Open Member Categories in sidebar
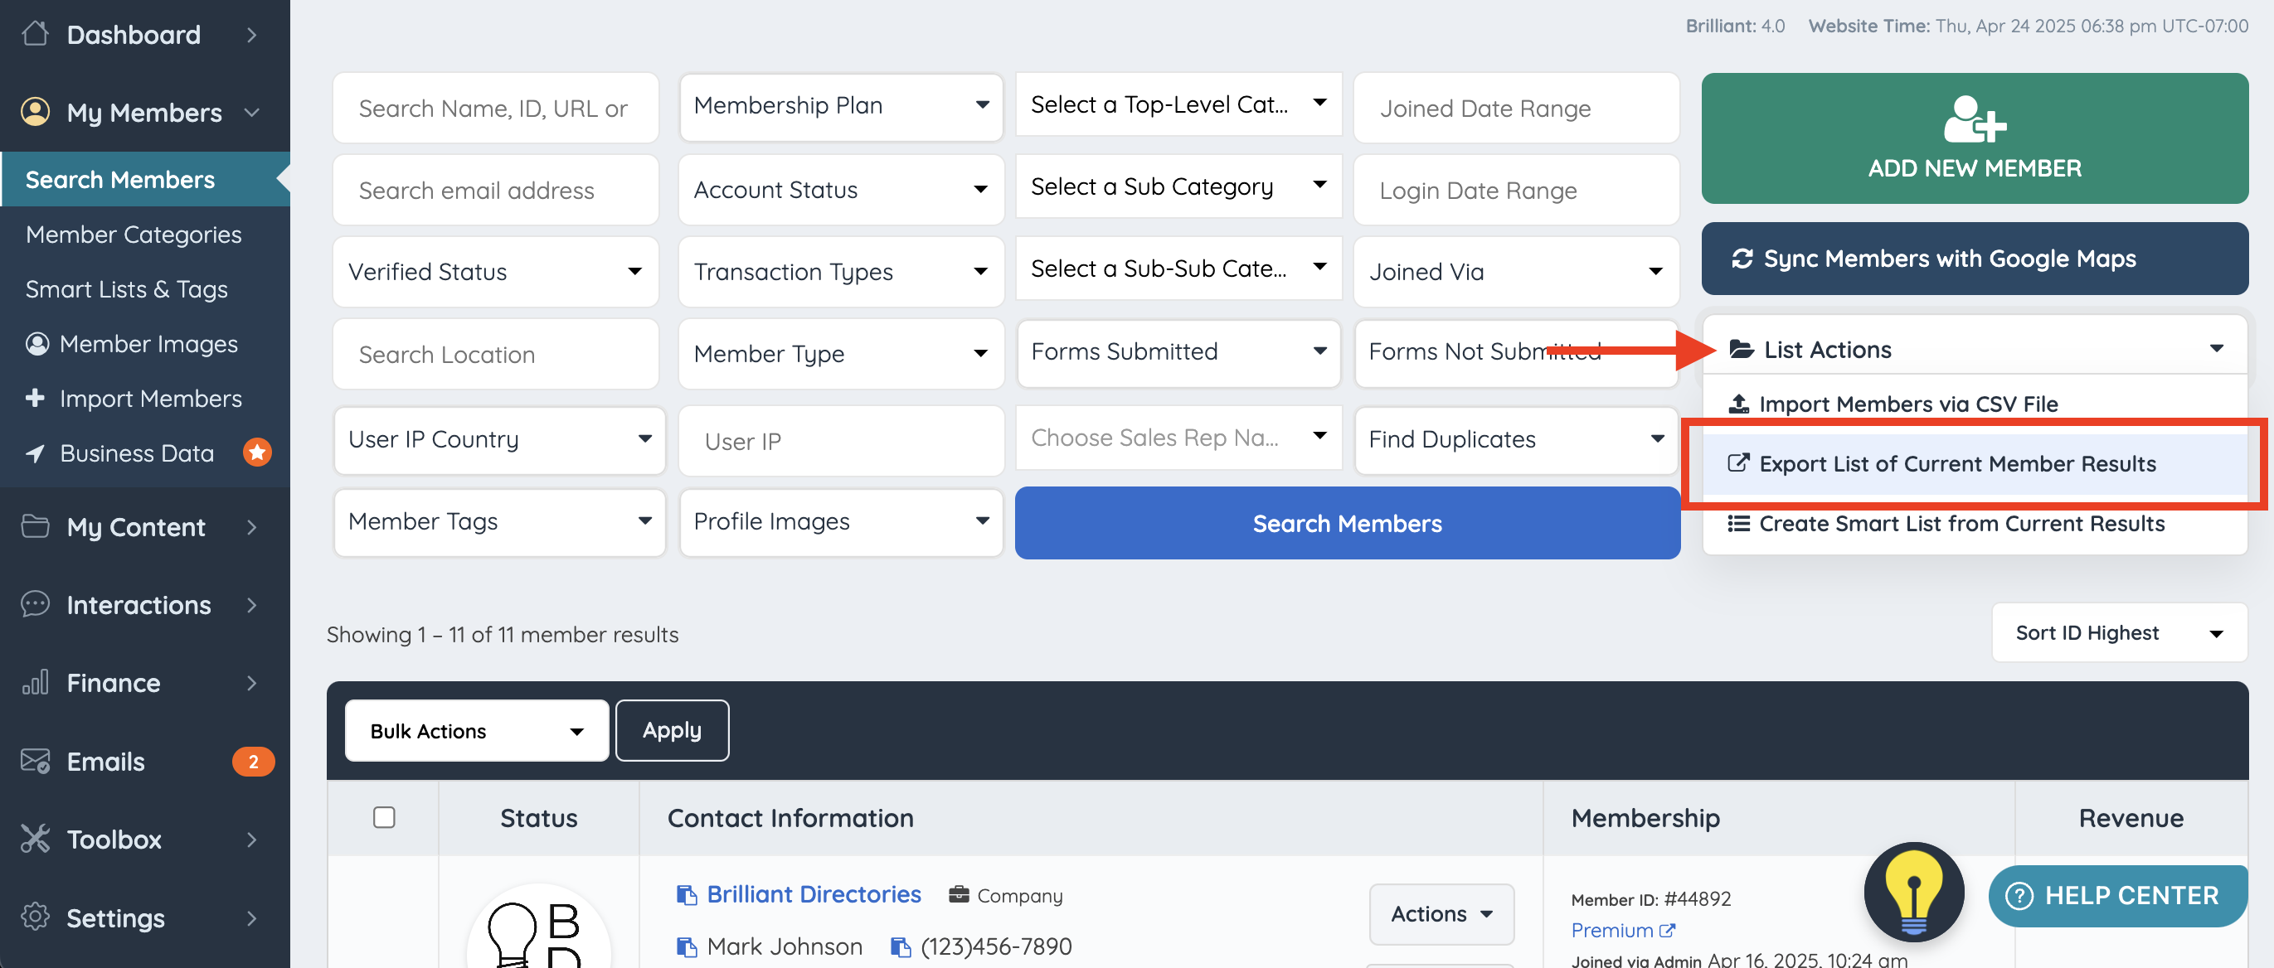Image resolution: width=2274 pixels, height=968 pixels. click(x=134, y=234)
